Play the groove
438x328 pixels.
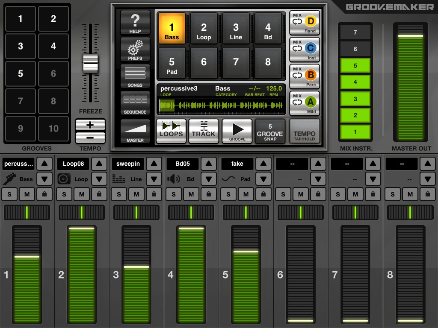237,131
